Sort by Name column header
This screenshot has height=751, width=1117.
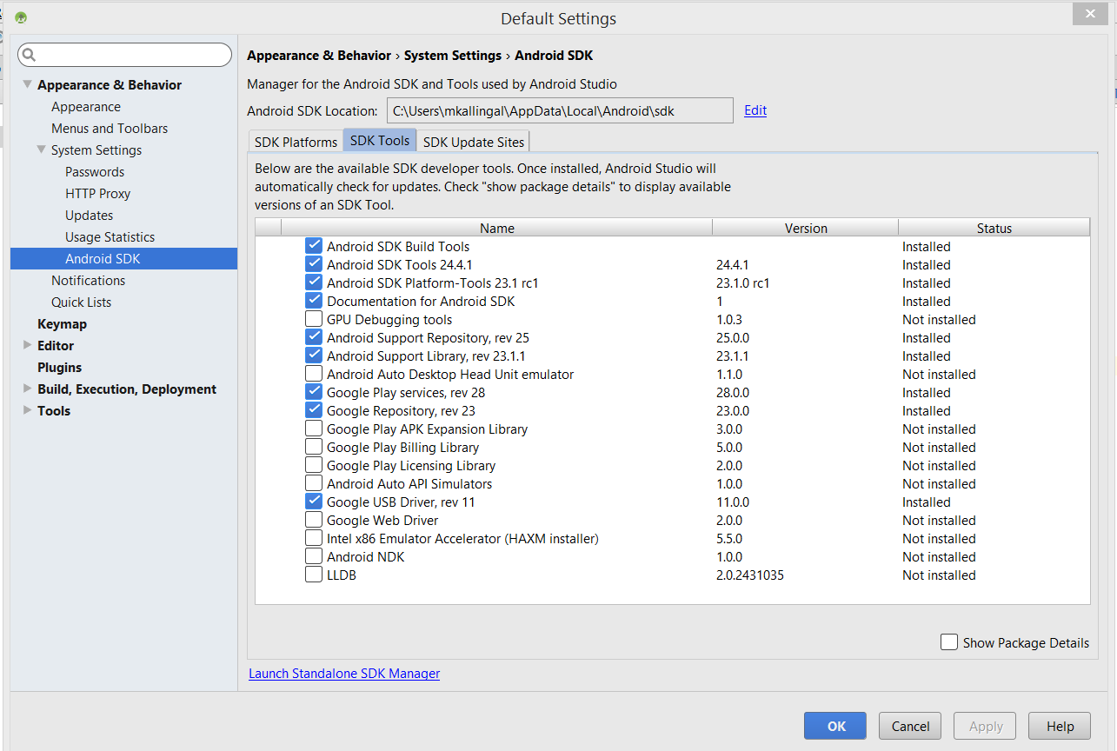496,228
